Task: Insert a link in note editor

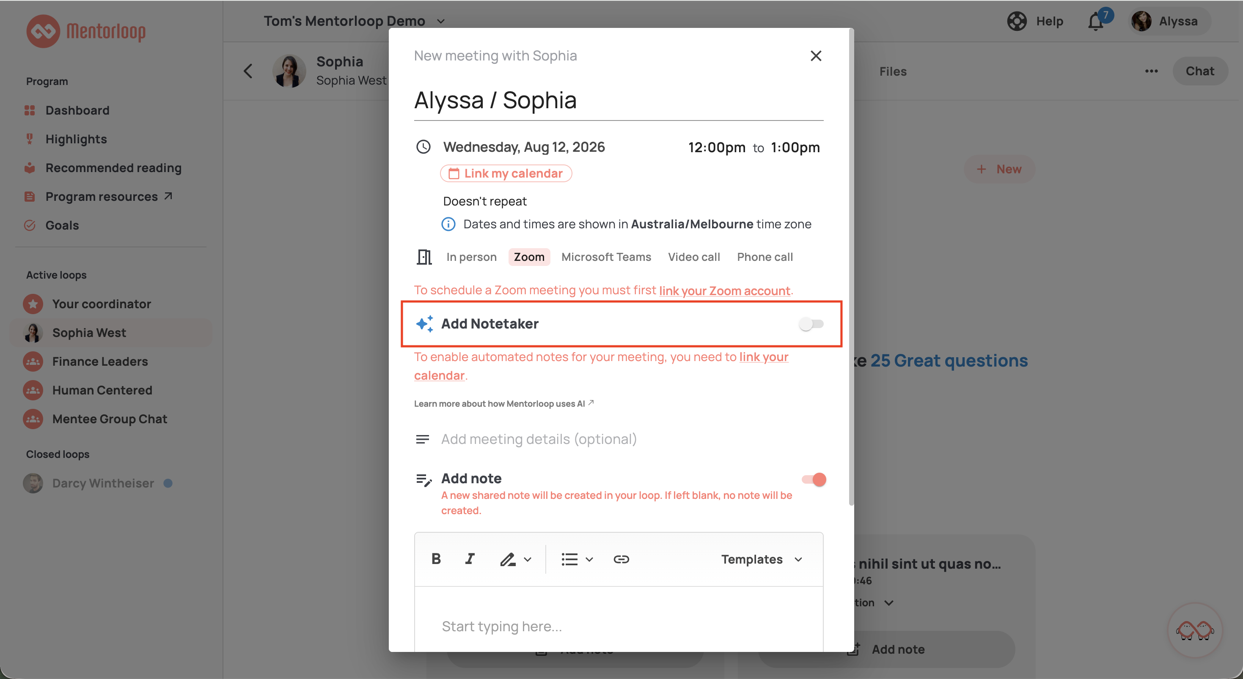Action: pos(621,559)
